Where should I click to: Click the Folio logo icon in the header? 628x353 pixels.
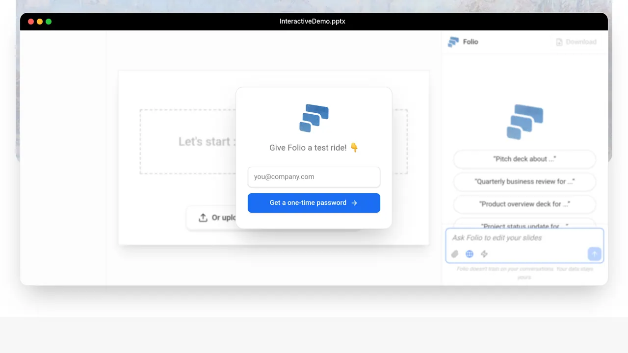point(453,42)
